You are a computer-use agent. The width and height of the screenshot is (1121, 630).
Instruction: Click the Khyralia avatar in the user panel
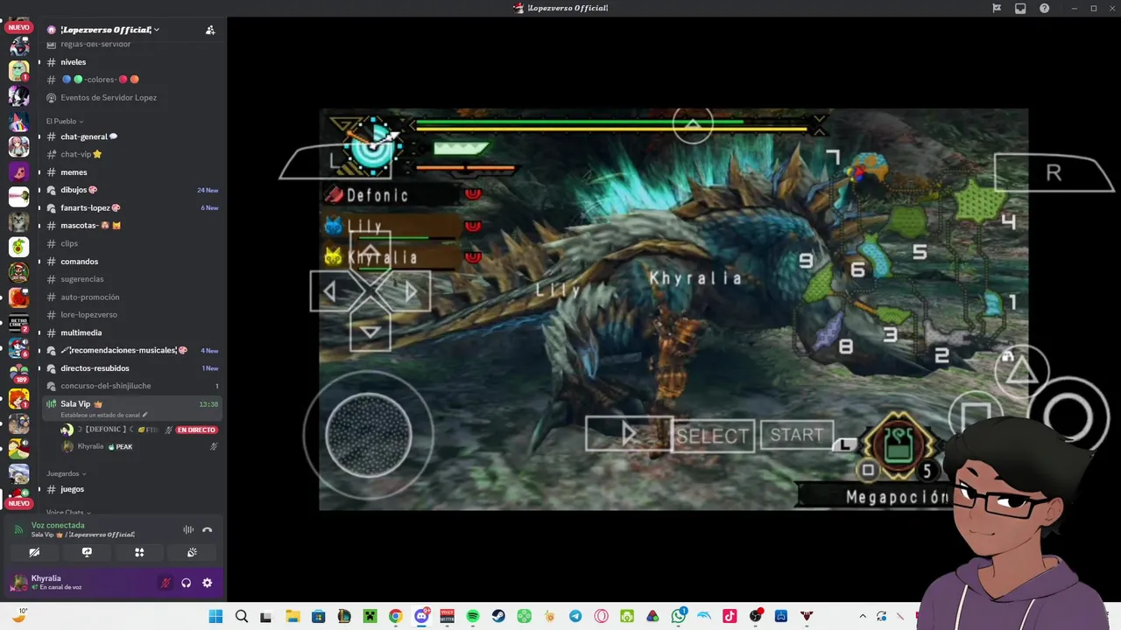point(19,583)
